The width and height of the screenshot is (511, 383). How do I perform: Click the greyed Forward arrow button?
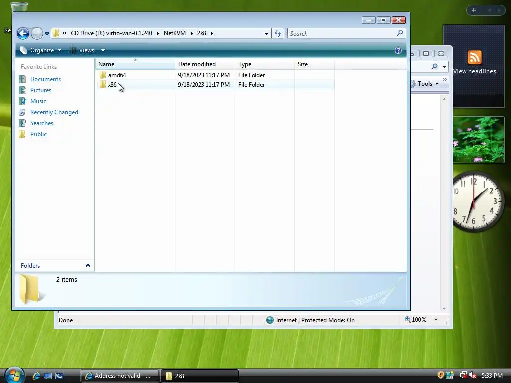coord(37,33)
